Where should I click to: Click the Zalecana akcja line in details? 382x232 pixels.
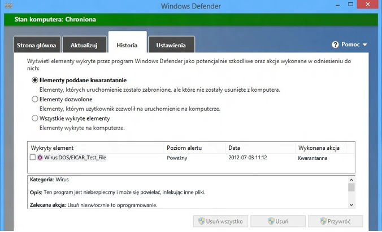[x=94, y=205]
